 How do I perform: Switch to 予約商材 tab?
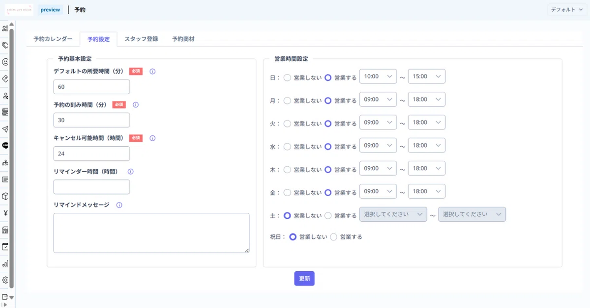point(183,39)
